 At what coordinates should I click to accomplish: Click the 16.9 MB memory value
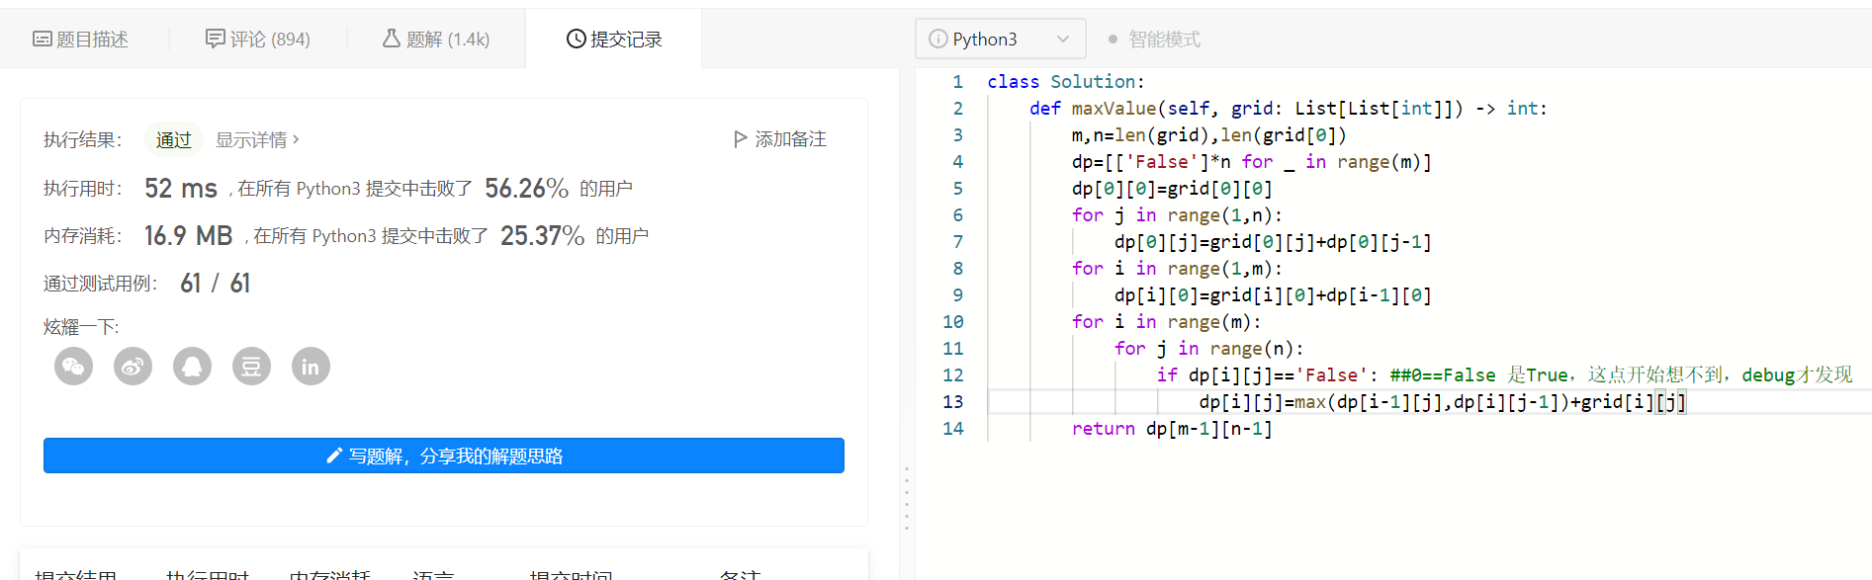coord(189,235)
